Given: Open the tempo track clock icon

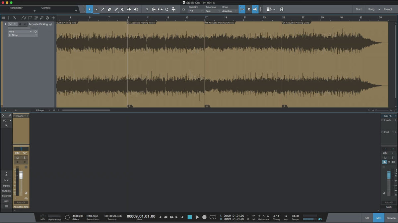Looking at the screenshot, I should [x=47, y=18].
